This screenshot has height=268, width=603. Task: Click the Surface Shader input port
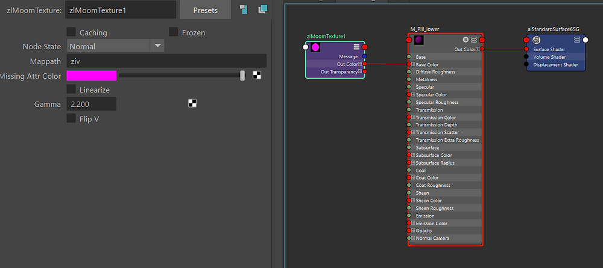coord(526,49)
